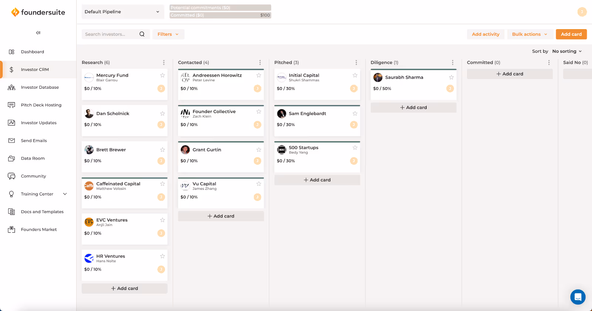592x311 pixels.
Task: Click the Committed progress bar
Action: click(220, 15)
